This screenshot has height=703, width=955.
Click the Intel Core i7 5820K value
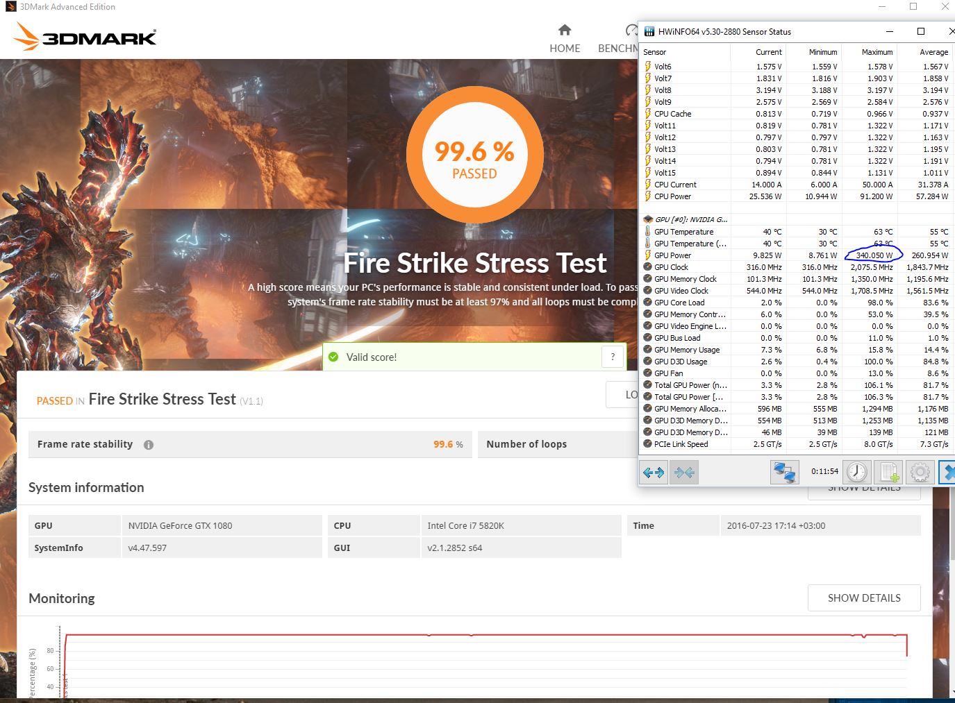pyautogui.click(x=466, y=526)
